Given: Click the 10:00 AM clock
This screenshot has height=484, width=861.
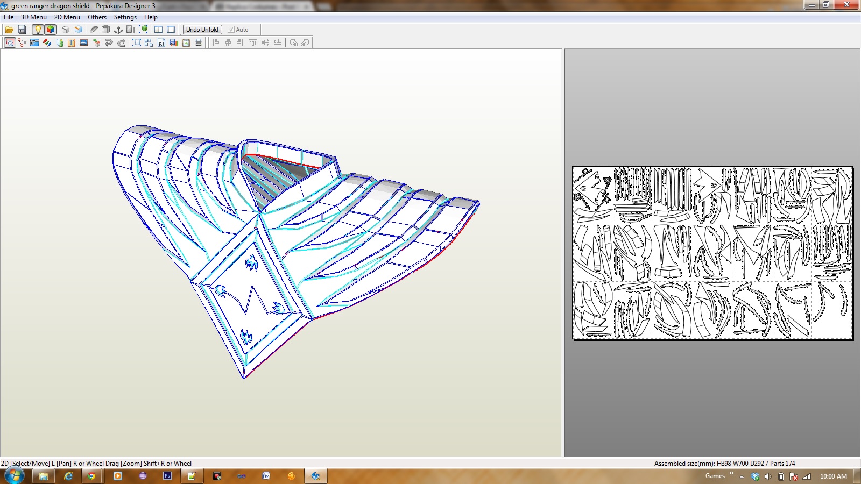Looking at the screenshot, I should [x=833, y=476].
